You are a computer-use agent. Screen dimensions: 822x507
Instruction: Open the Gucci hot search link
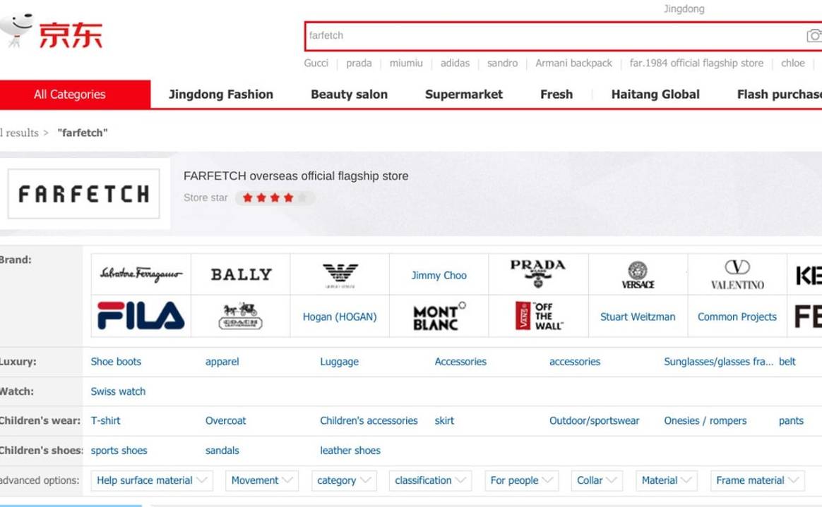pyautogui.click(x=316, y=63)
